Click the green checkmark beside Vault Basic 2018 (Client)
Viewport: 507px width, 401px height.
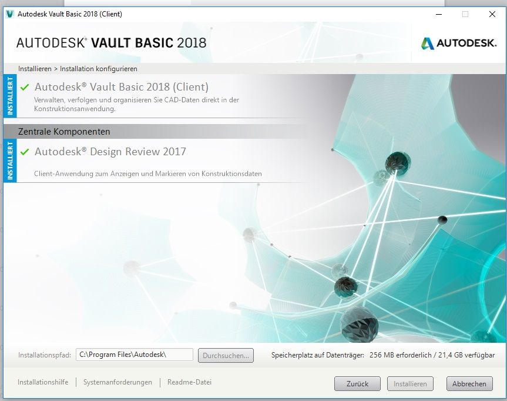pos(25,87)
